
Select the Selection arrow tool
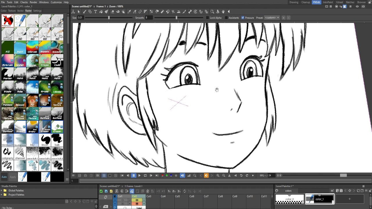[79, 12]
